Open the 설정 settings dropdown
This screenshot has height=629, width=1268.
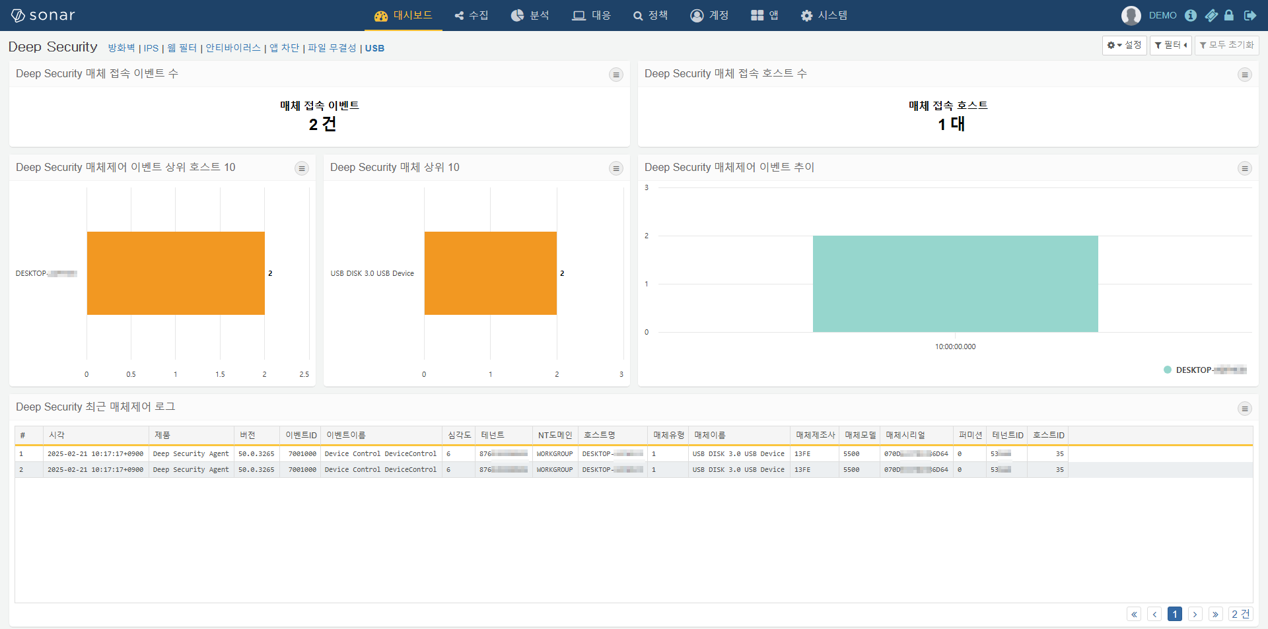pos(1124,45)
